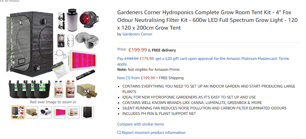Click the product title heading text

pos(207,20)
